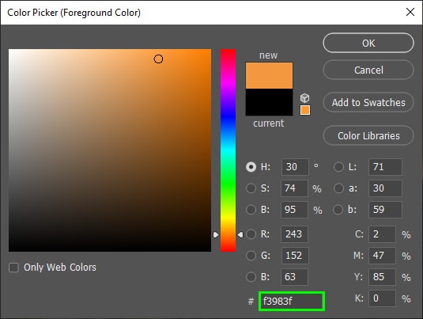Close the Color Picker dialog
Image resolution: width=423 pixels, height=319 pixels.
point(410,12)
